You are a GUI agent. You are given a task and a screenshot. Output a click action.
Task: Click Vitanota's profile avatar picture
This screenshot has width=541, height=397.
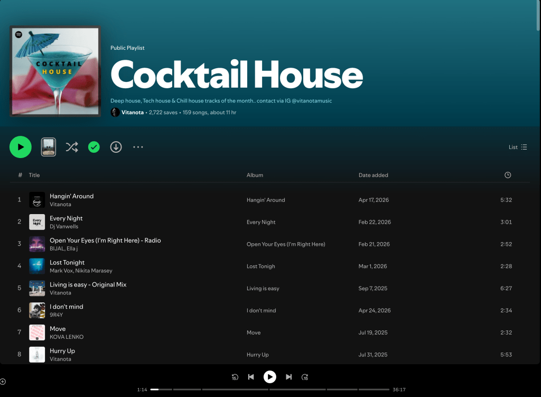coord(115,112)
